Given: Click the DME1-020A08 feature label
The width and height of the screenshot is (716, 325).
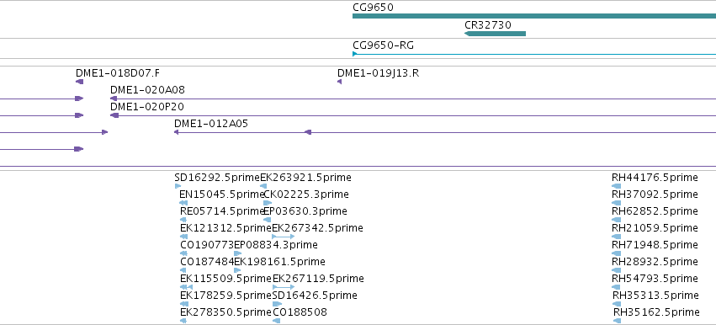Looking at the screenshot, I should click(x=147, y=89).
